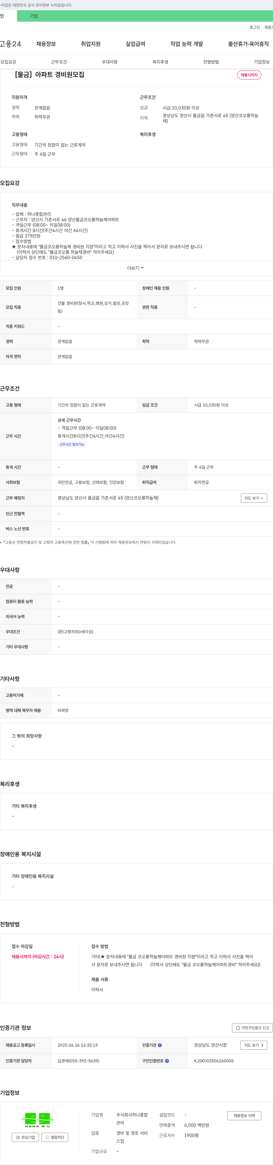Select the 모집 인원 value 1명
Image resolution: width=273 pixels, height=1165 pixels.
pyautogui.click(x=61, y=288)
